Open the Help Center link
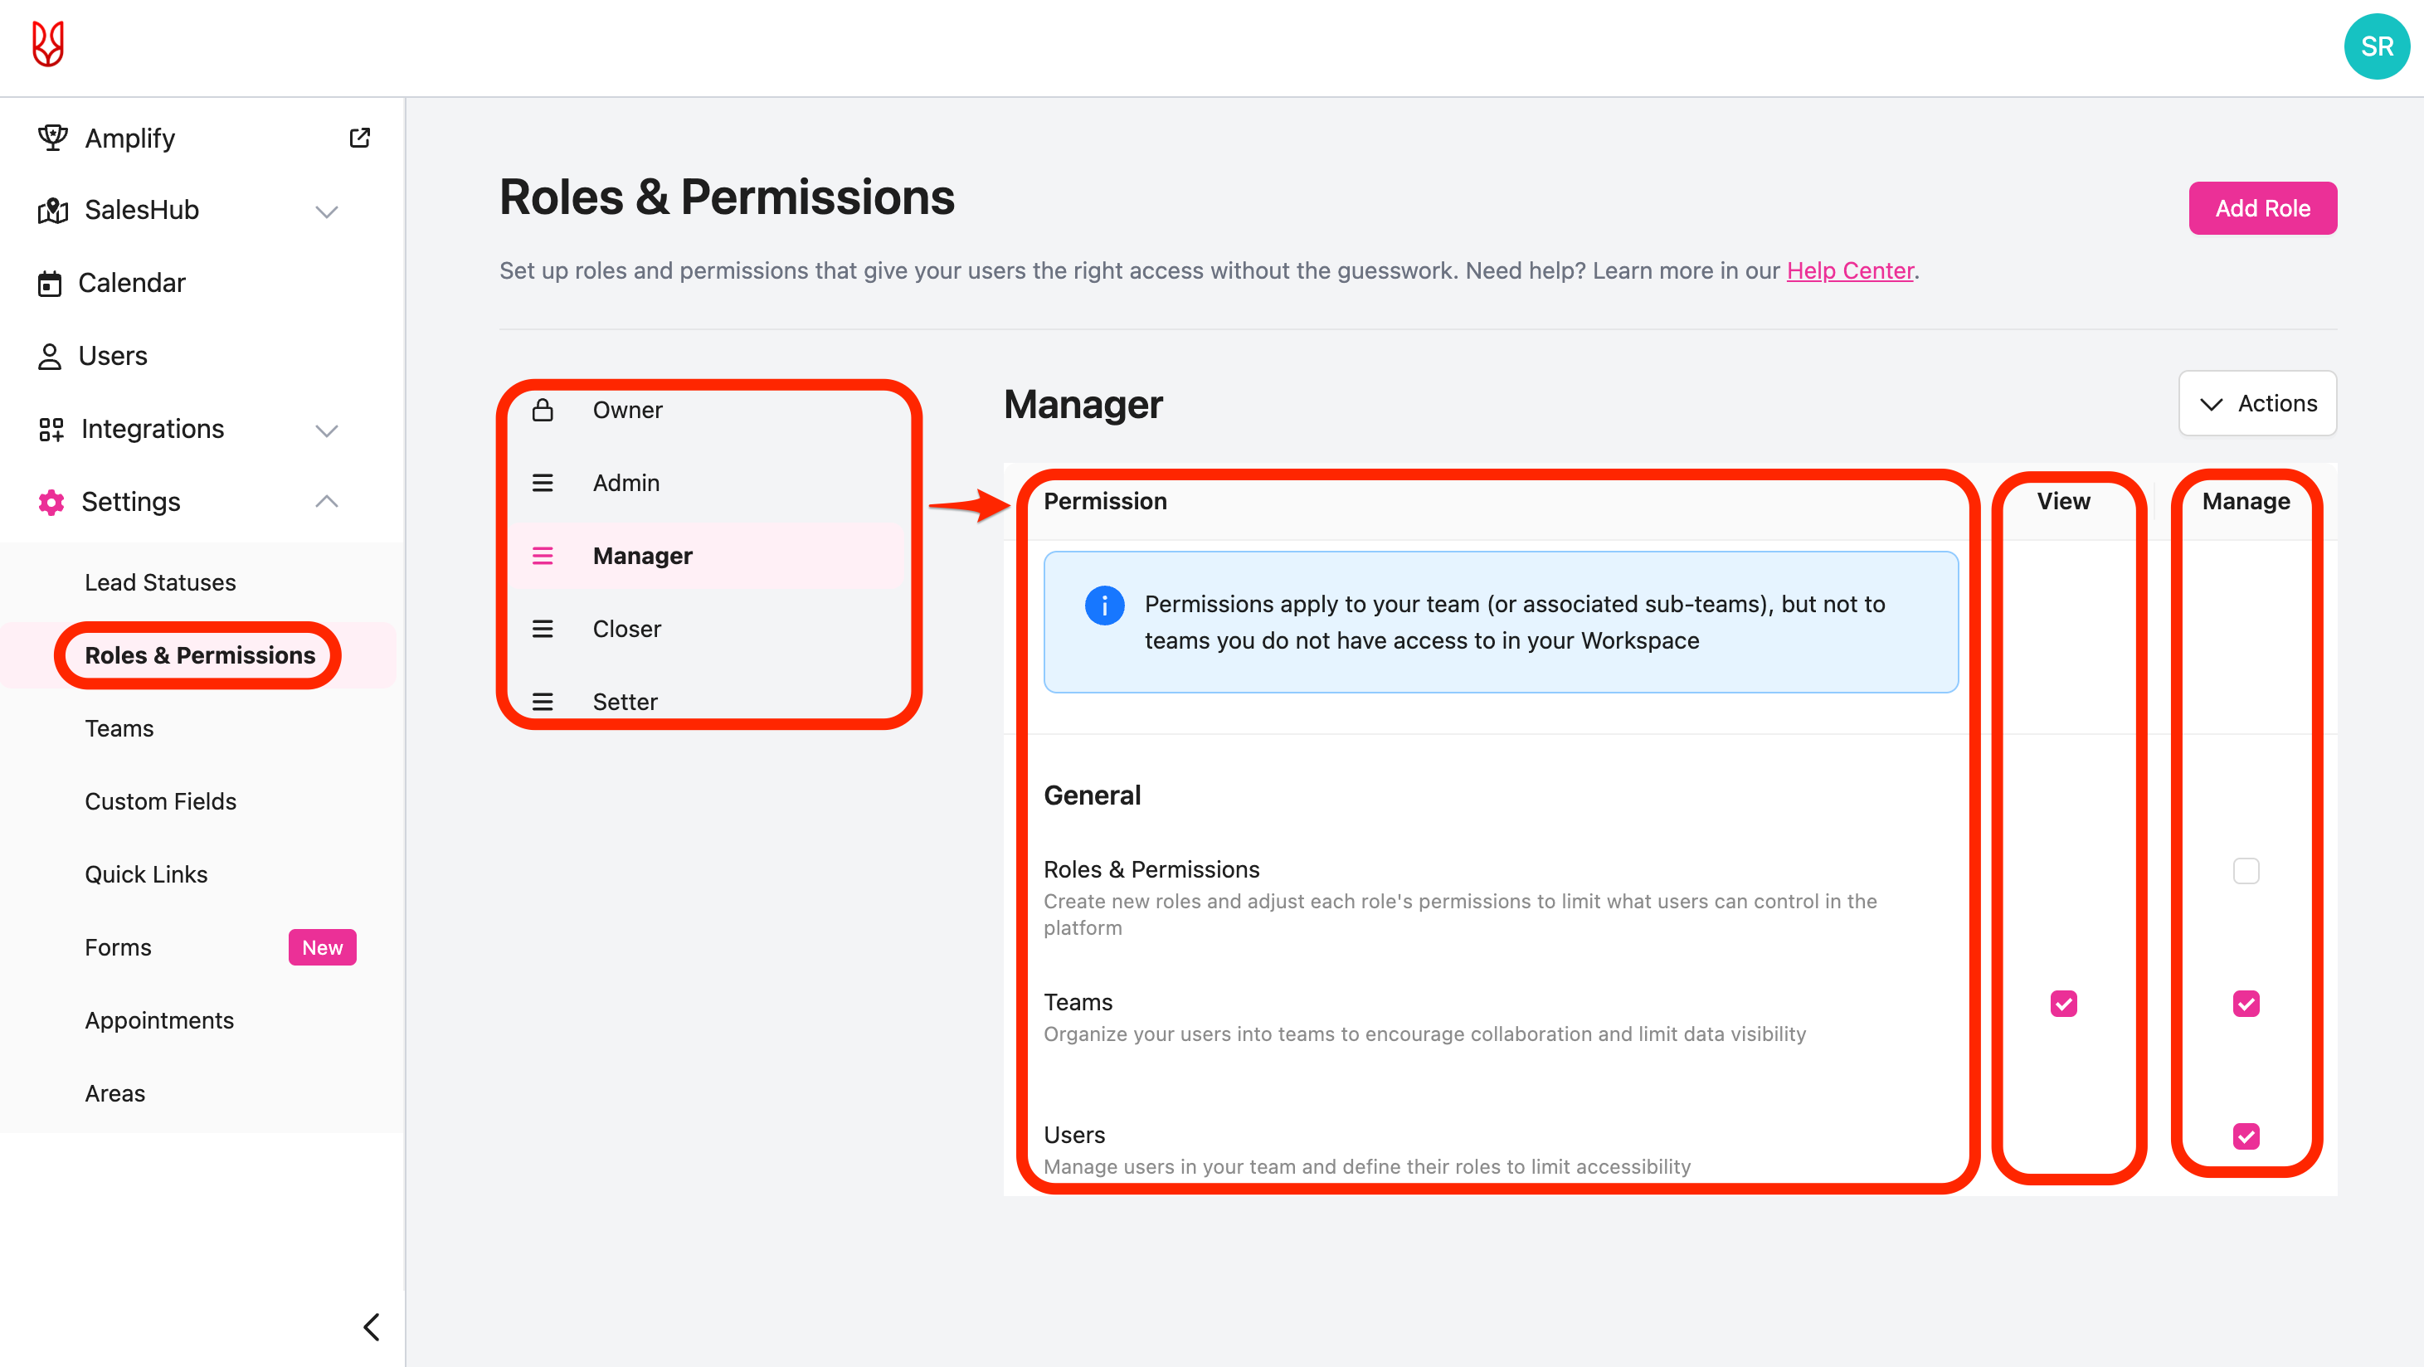Viewport: 2424px width, 1367px height. [1849, 271]
